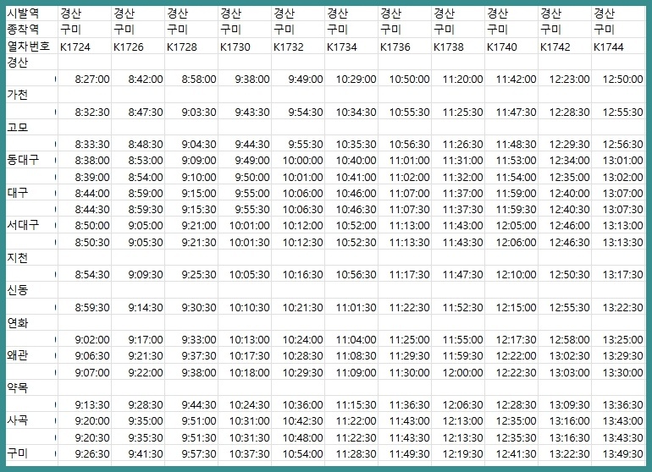
Task: Select the 10:05:30 cell in 지천 row
Action: [x=244, y=274]
